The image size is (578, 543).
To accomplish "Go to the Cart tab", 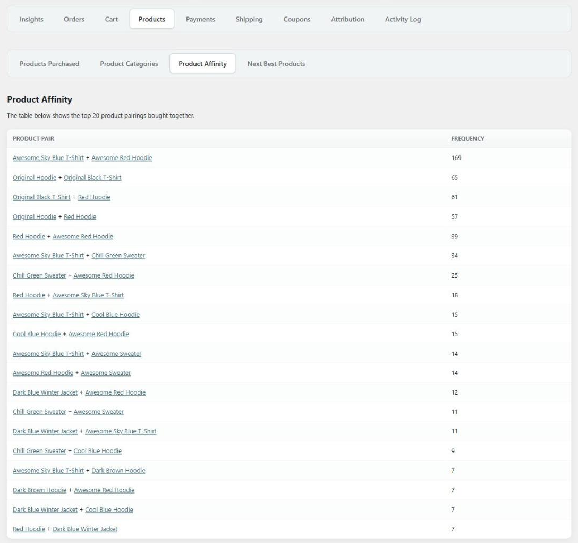I will coord(112,19).
